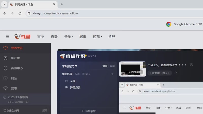The height and width of the screenshot is (114, 203).
Task: Click the Douyu 斗鱼 logo
Action: pyautogui.click(x=22, y=36)
